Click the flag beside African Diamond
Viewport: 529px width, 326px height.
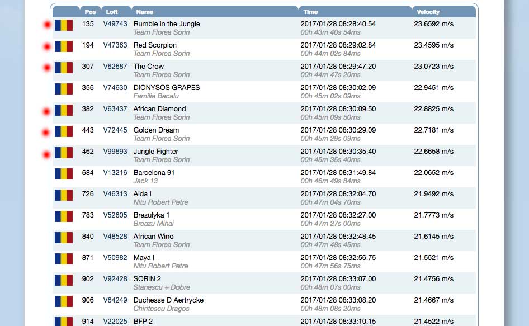coord(64,110)
